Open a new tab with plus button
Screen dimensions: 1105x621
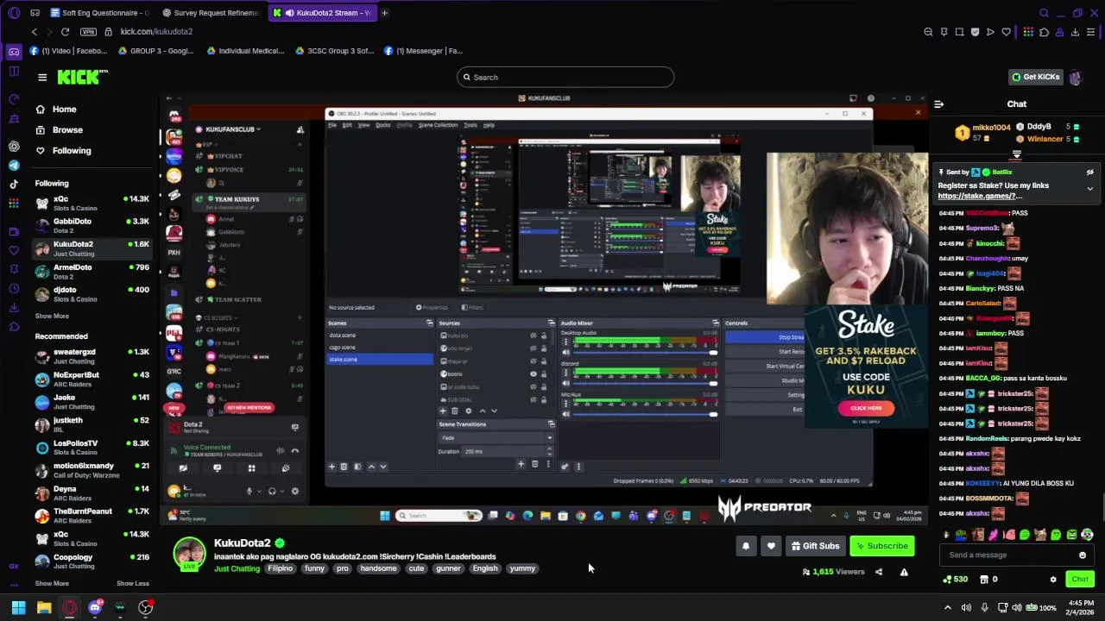click(x=384, y=13)
